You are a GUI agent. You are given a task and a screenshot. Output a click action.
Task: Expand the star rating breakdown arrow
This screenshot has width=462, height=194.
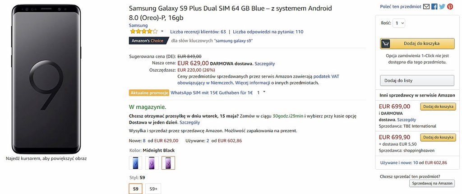point(162,32)
